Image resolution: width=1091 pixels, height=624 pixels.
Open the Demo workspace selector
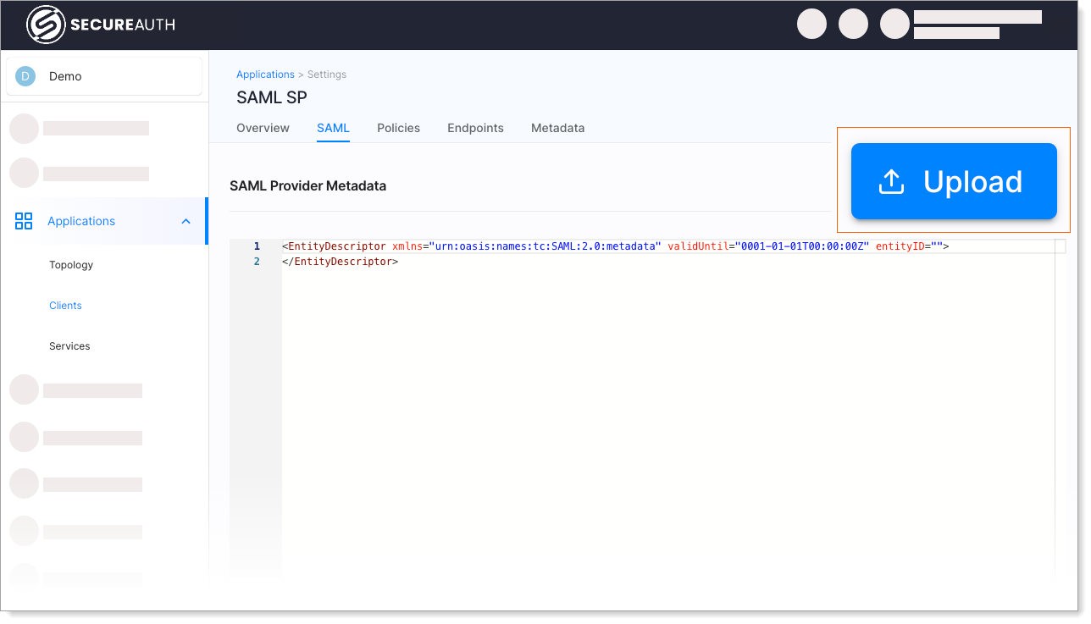tap(104, 76)
